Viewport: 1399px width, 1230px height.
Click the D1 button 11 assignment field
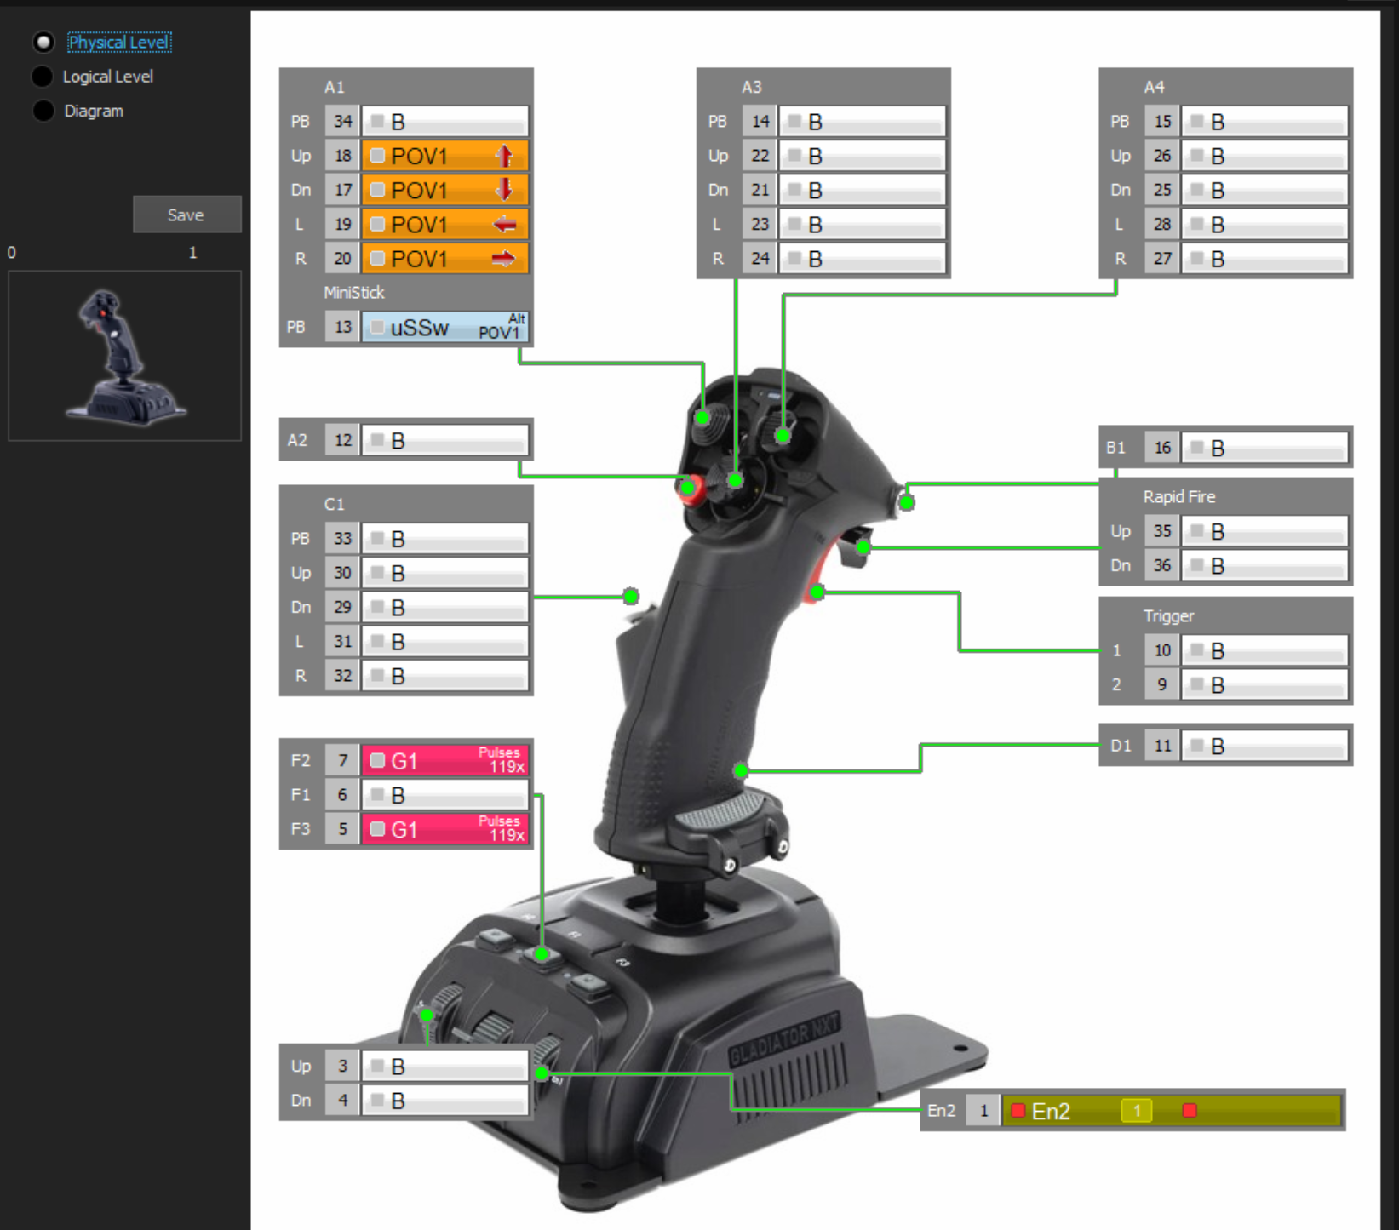(x=1264, y=746)
